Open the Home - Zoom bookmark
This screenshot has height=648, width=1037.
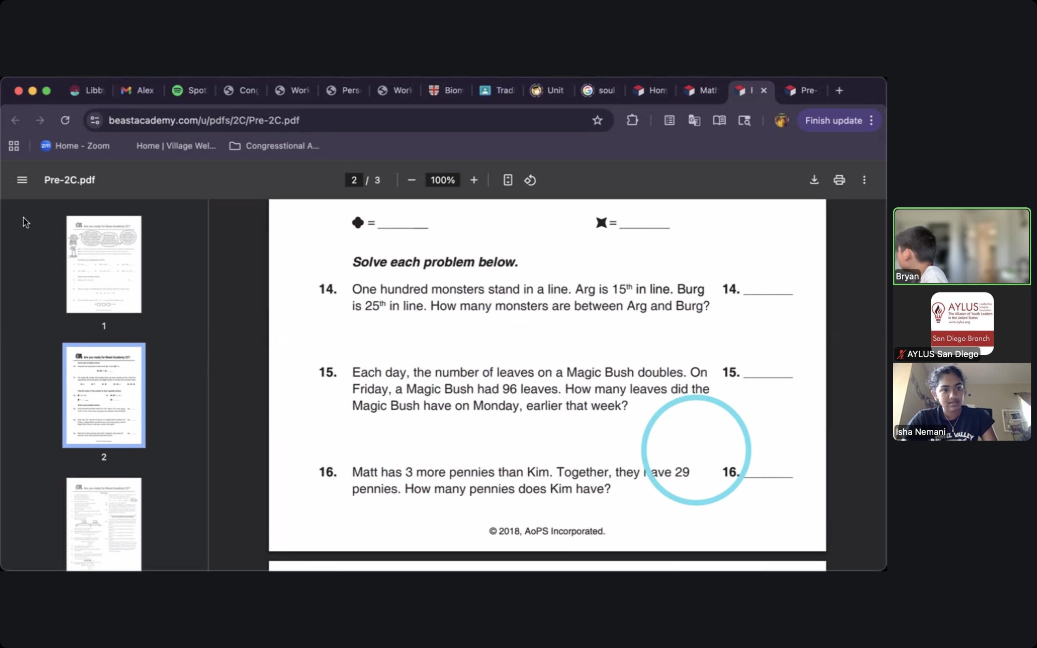click(75, 146)
